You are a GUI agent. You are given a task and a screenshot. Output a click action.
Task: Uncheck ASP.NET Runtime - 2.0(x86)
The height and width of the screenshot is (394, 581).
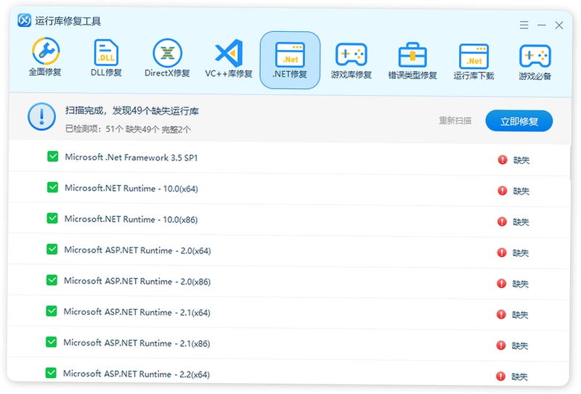[52, 280]
